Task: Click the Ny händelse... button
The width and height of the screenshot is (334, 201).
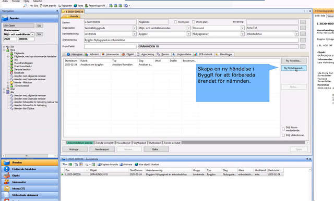Action: coord(294,61)
